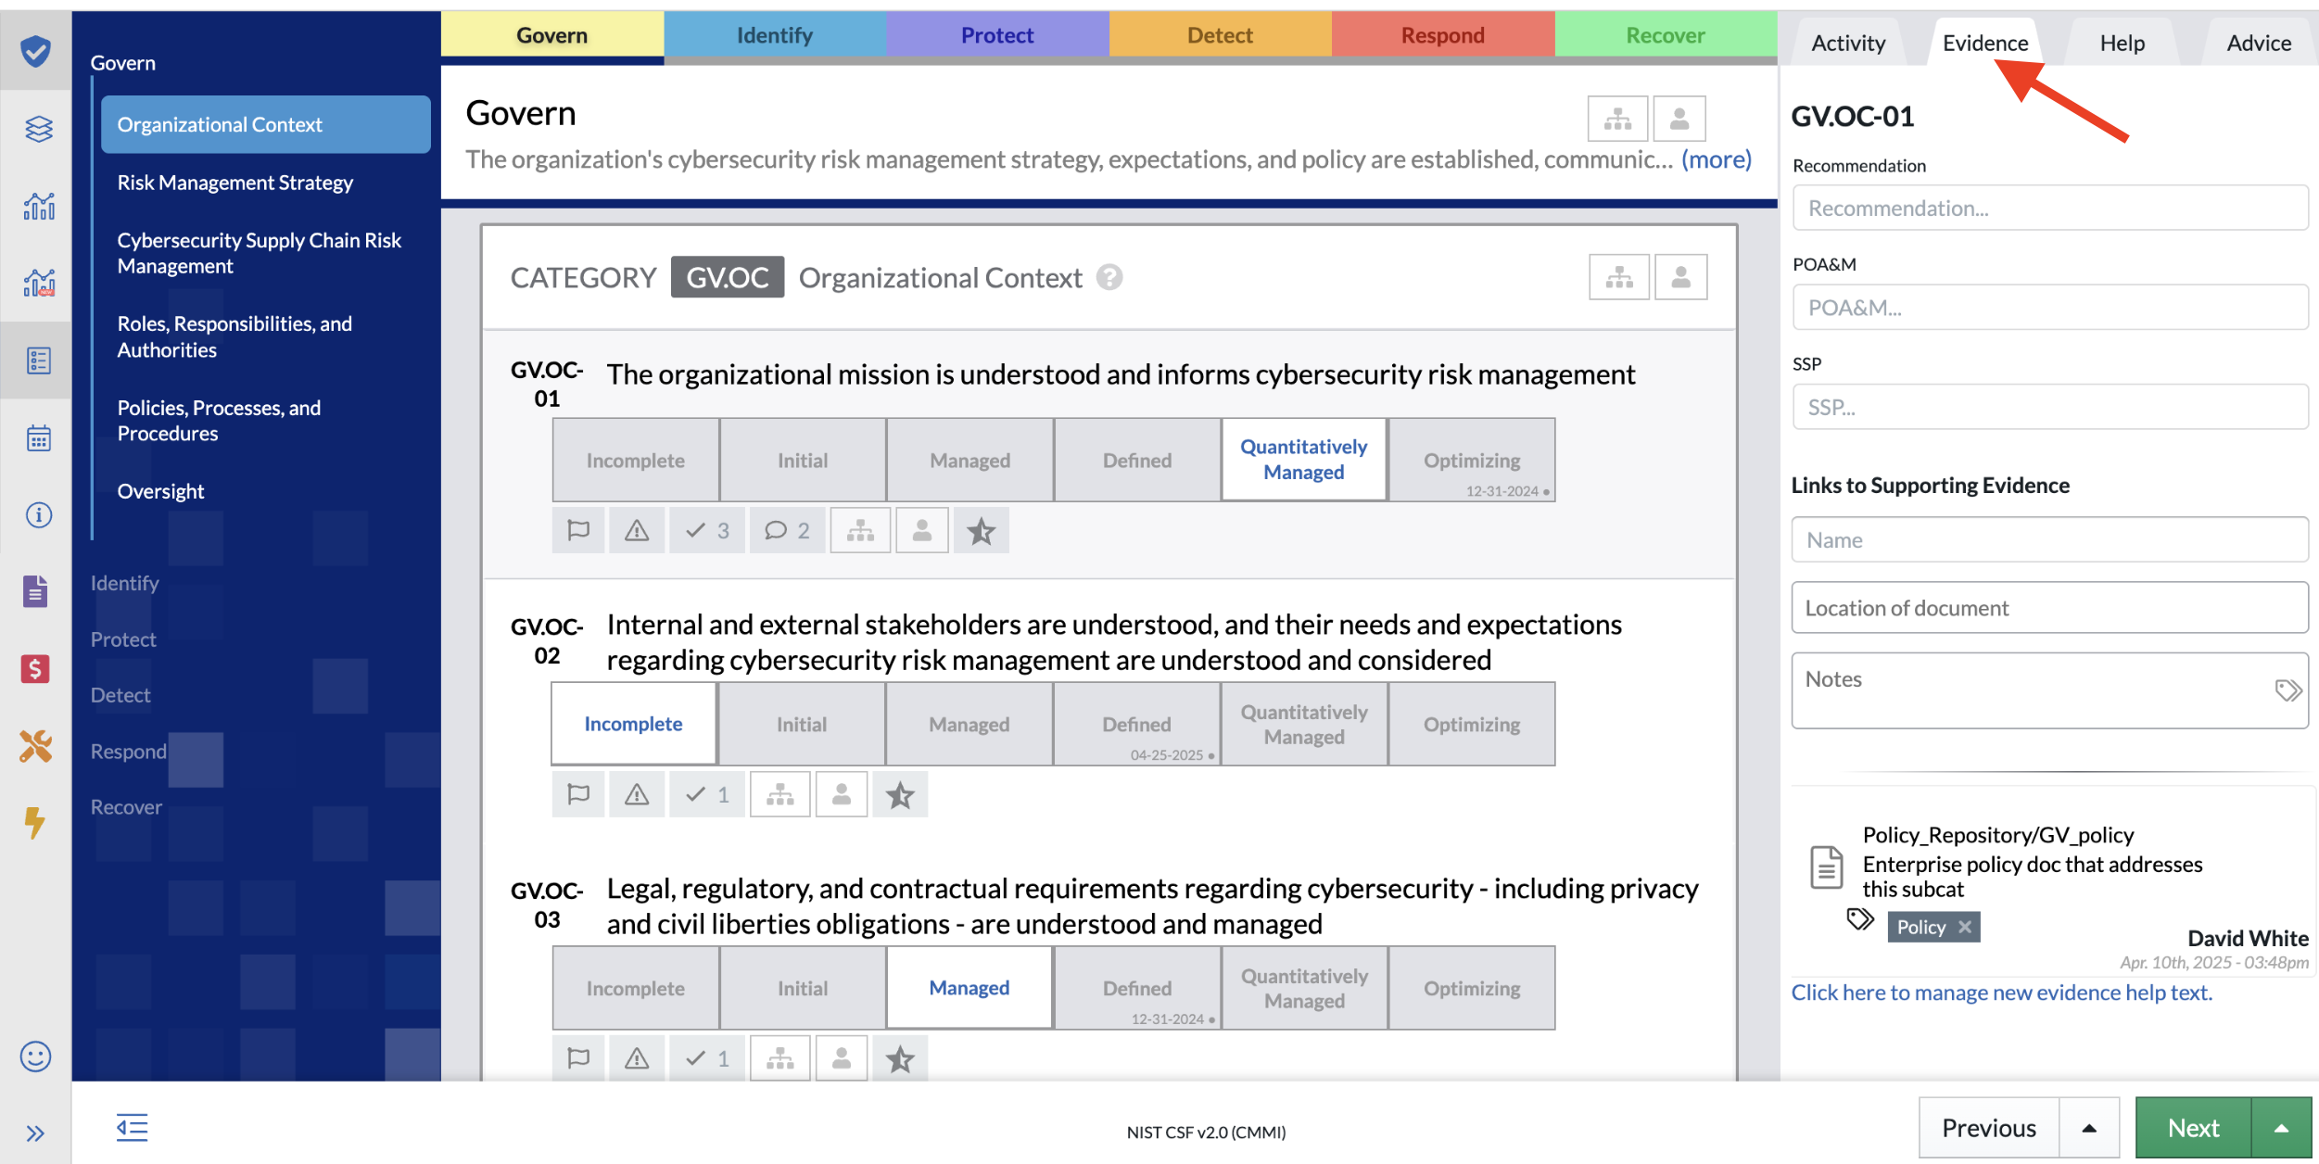Click the shield logo icon in sidebar
2319x1164 pixels.
36,50
